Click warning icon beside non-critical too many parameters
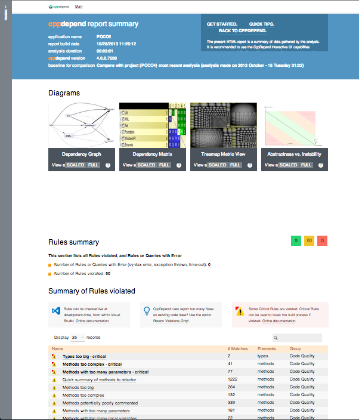359x420 pixels. [54, 411]
